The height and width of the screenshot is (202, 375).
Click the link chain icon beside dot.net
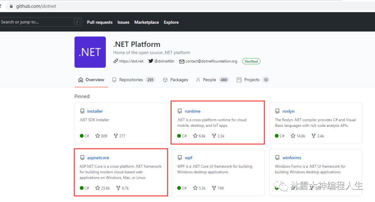(x=116, y=61)
